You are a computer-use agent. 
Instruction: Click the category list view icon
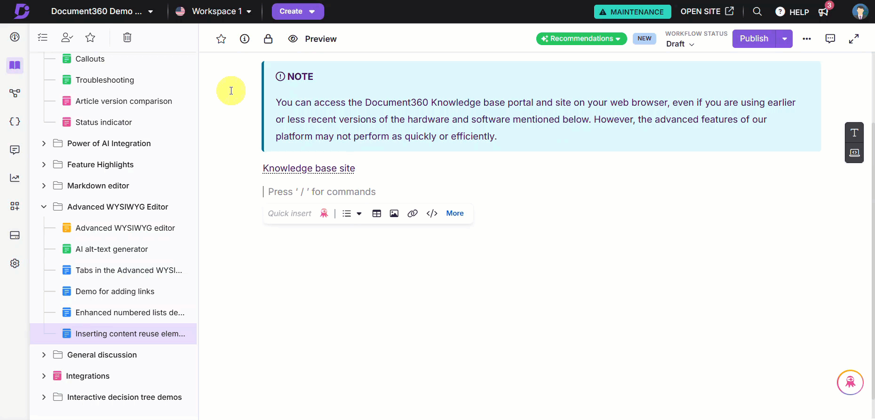pos(43,38)
